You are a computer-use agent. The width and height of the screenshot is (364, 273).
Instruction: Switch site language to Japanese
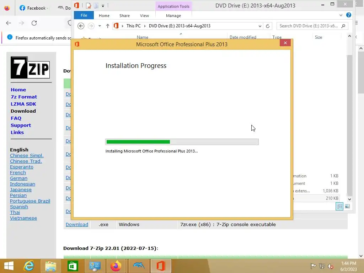(21, 190)
